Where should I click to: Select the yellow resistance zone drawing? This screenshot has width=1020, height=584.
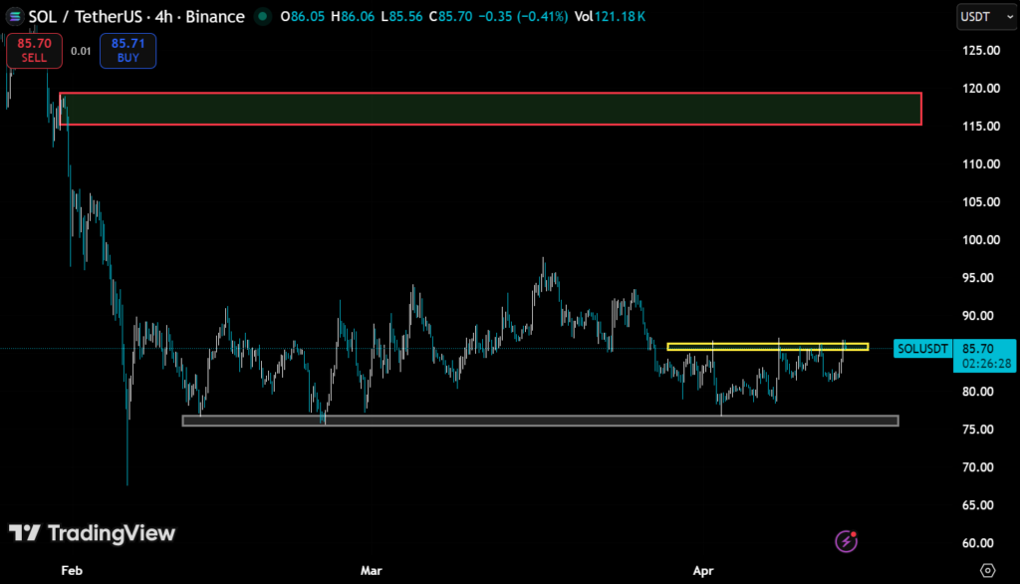point(767,347)
